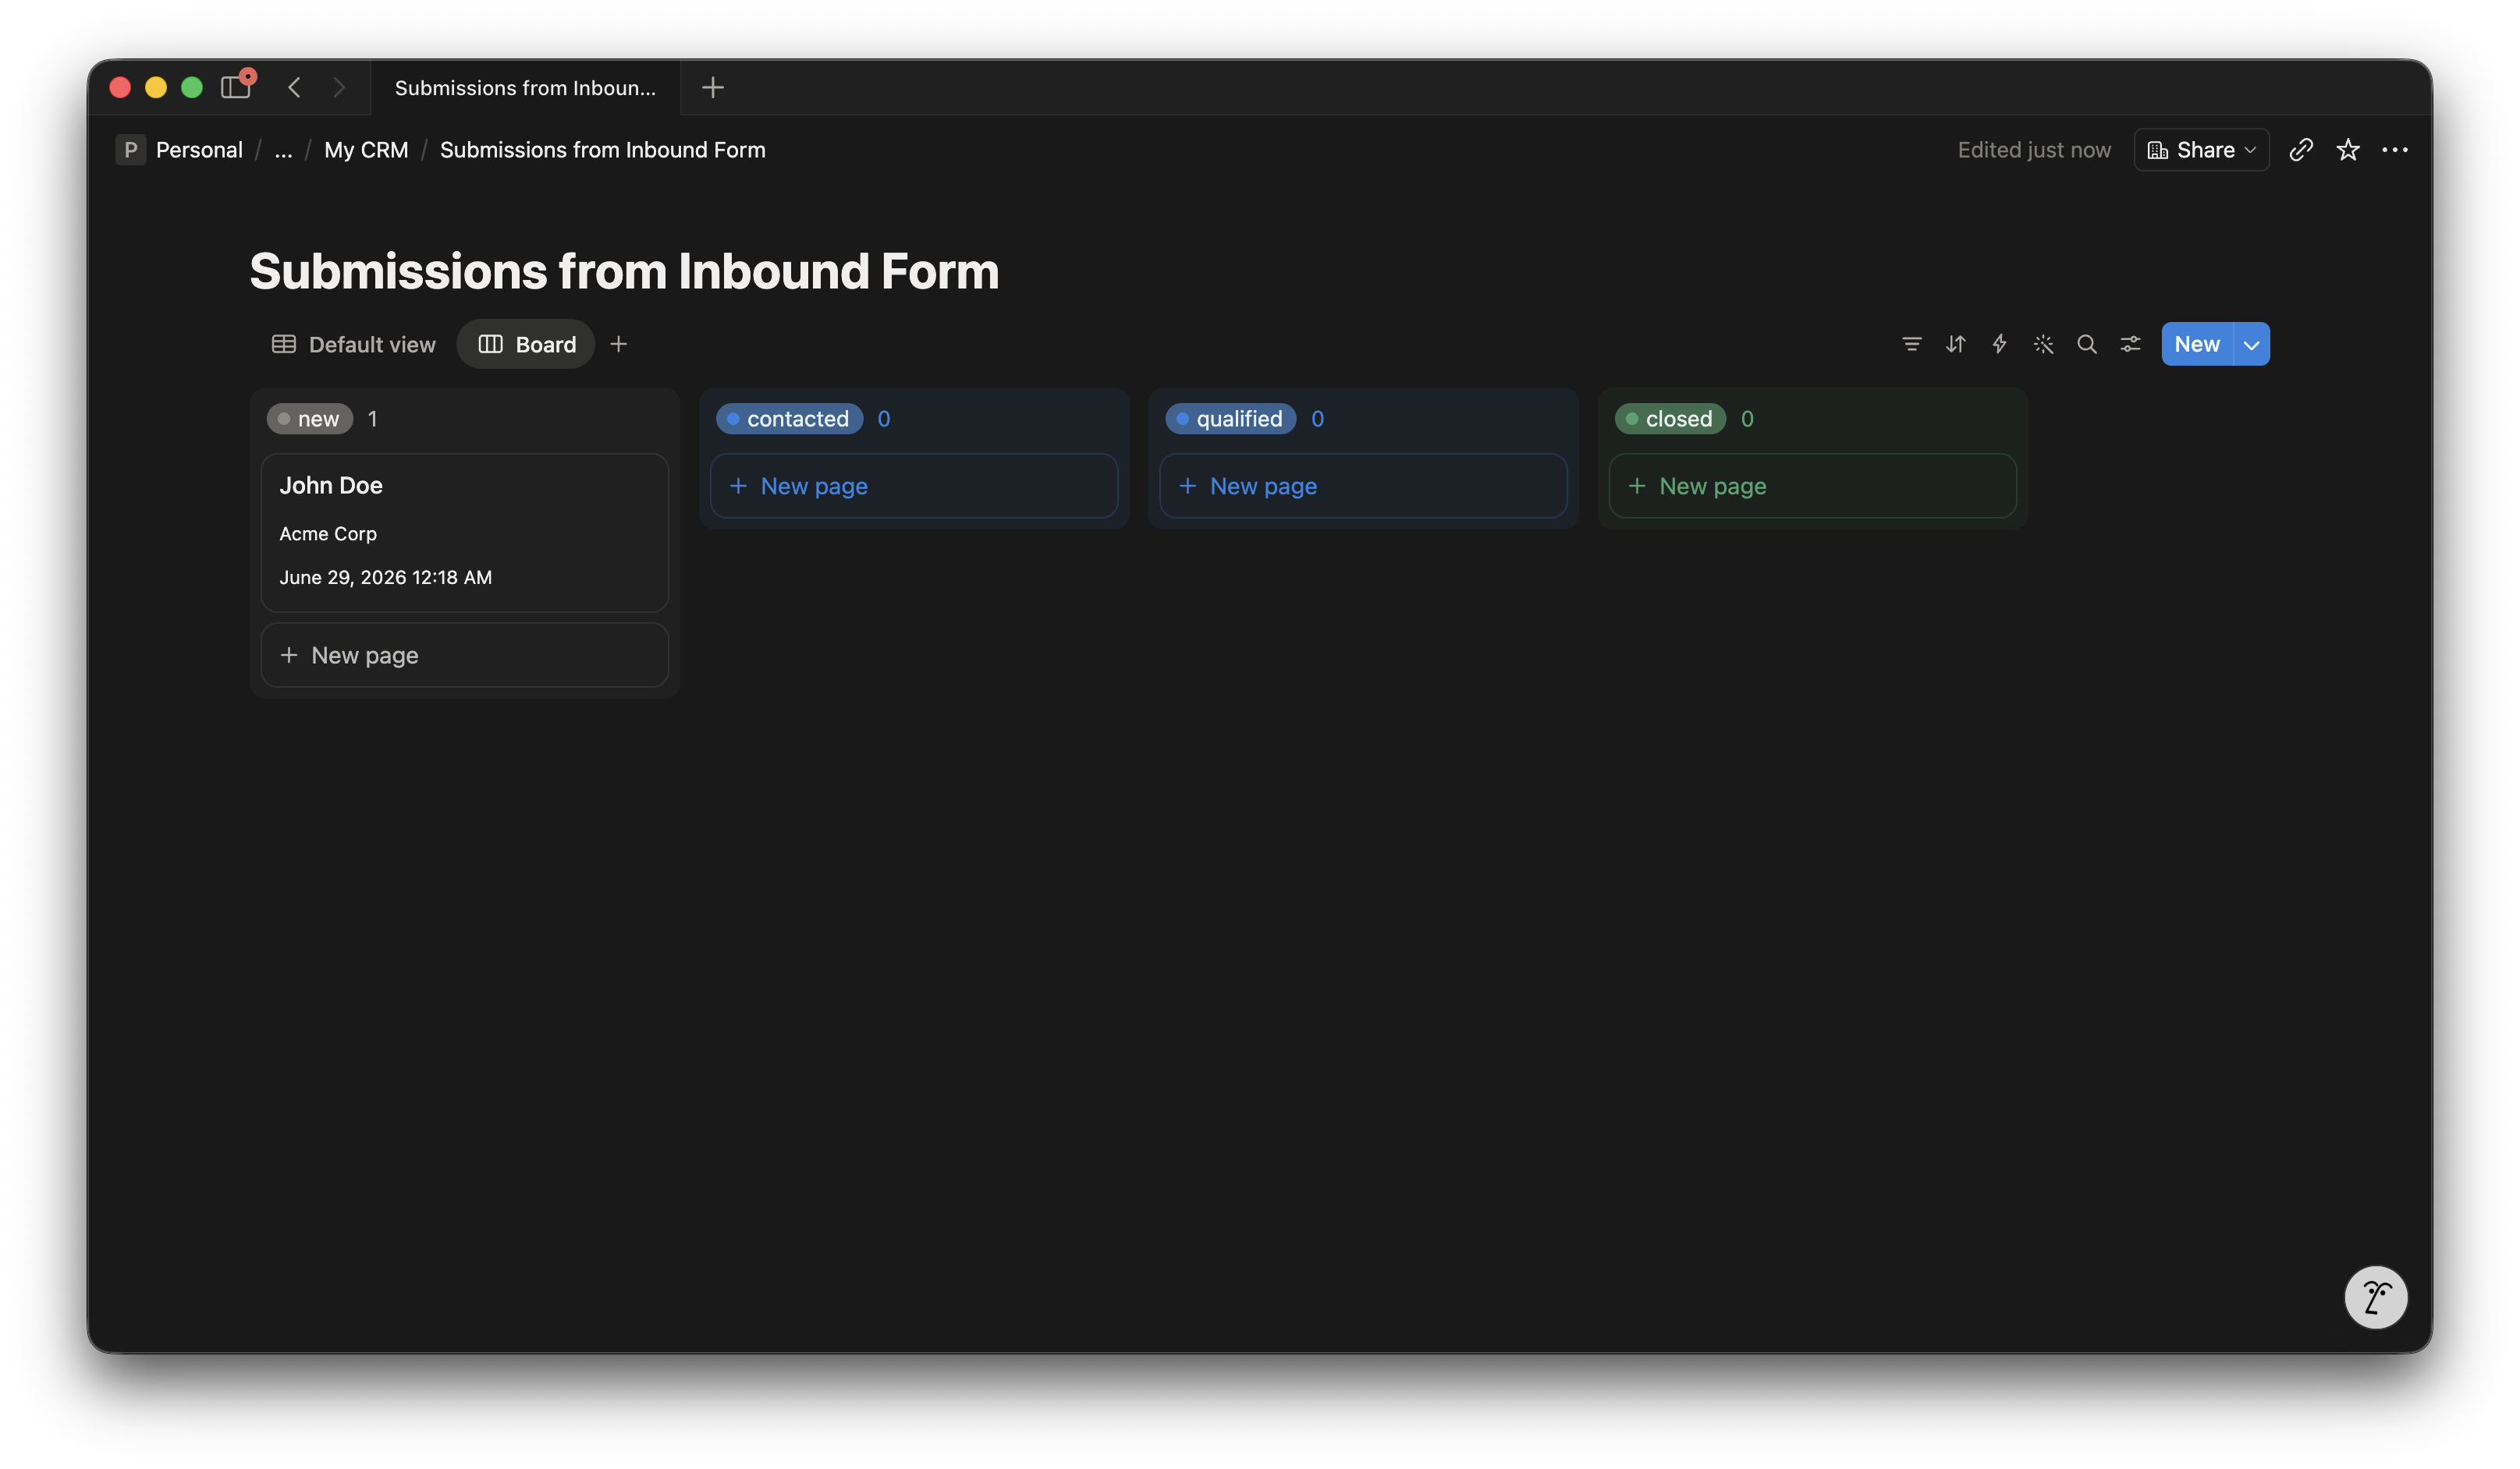Copy page link via chain icon
Viewport: 2520px width, 1469px height.
(2300, 150)
